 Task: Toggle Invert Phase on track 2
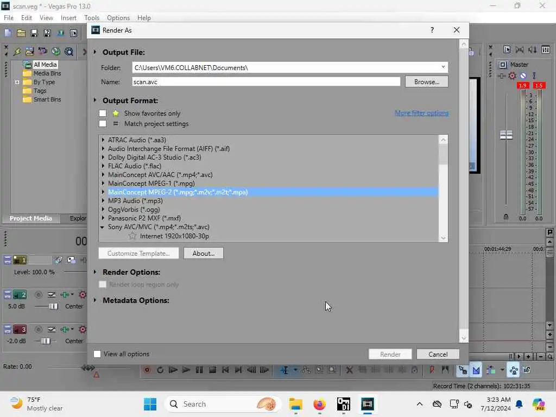pyautogui.click(x=52, y=295)
